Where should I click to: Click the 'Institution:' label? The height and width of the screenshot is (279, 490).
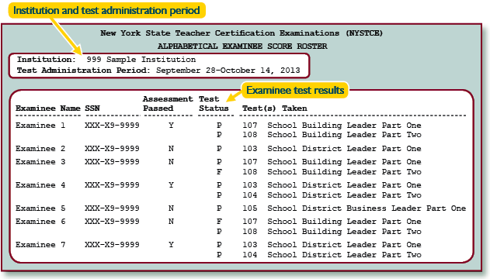[47, 59]
